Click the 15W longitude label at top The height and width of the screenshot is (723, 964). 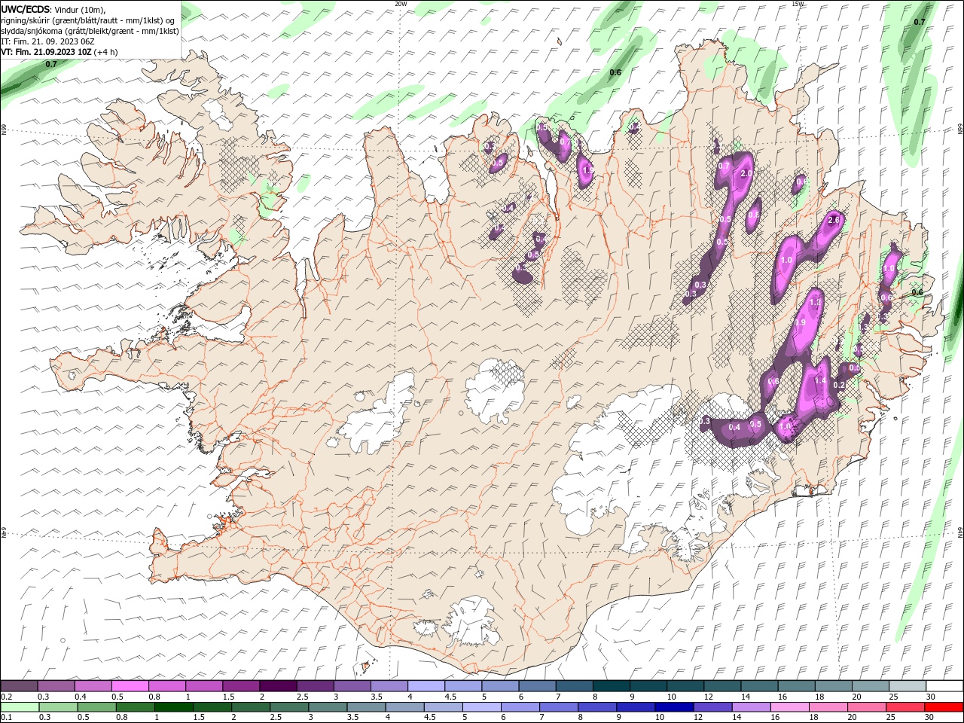coord(798,4)
